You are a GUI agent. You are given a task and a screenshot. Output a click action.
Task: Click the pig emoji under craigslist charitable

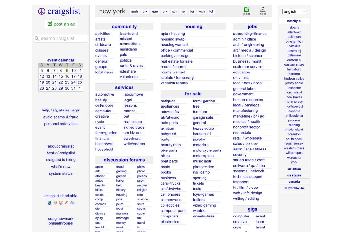pyautogui.click(x=61, y=203)
